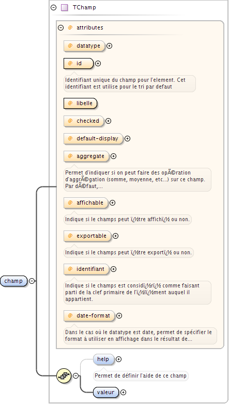Collapse the sequence compositor children
This screenshot has height=404, width=229.
tap(76, 376)
